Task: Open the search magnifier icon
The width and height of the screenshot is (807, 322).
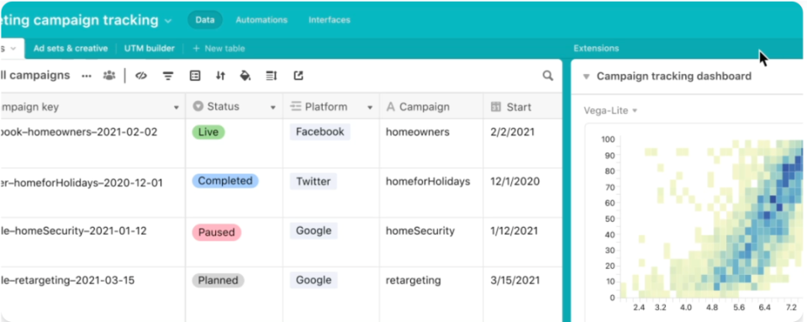Action: 547,77
